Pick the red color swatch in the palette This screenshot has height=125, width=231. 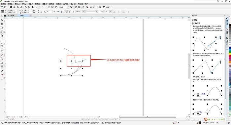click(x=230, y=56)
